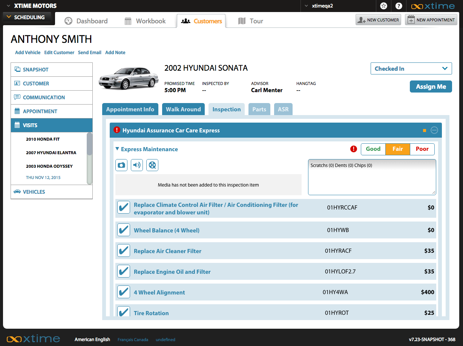The height and width of the screenshot is (346, 463).
Task: Open the Checked In status dropdown
Action: coord(411,69)
